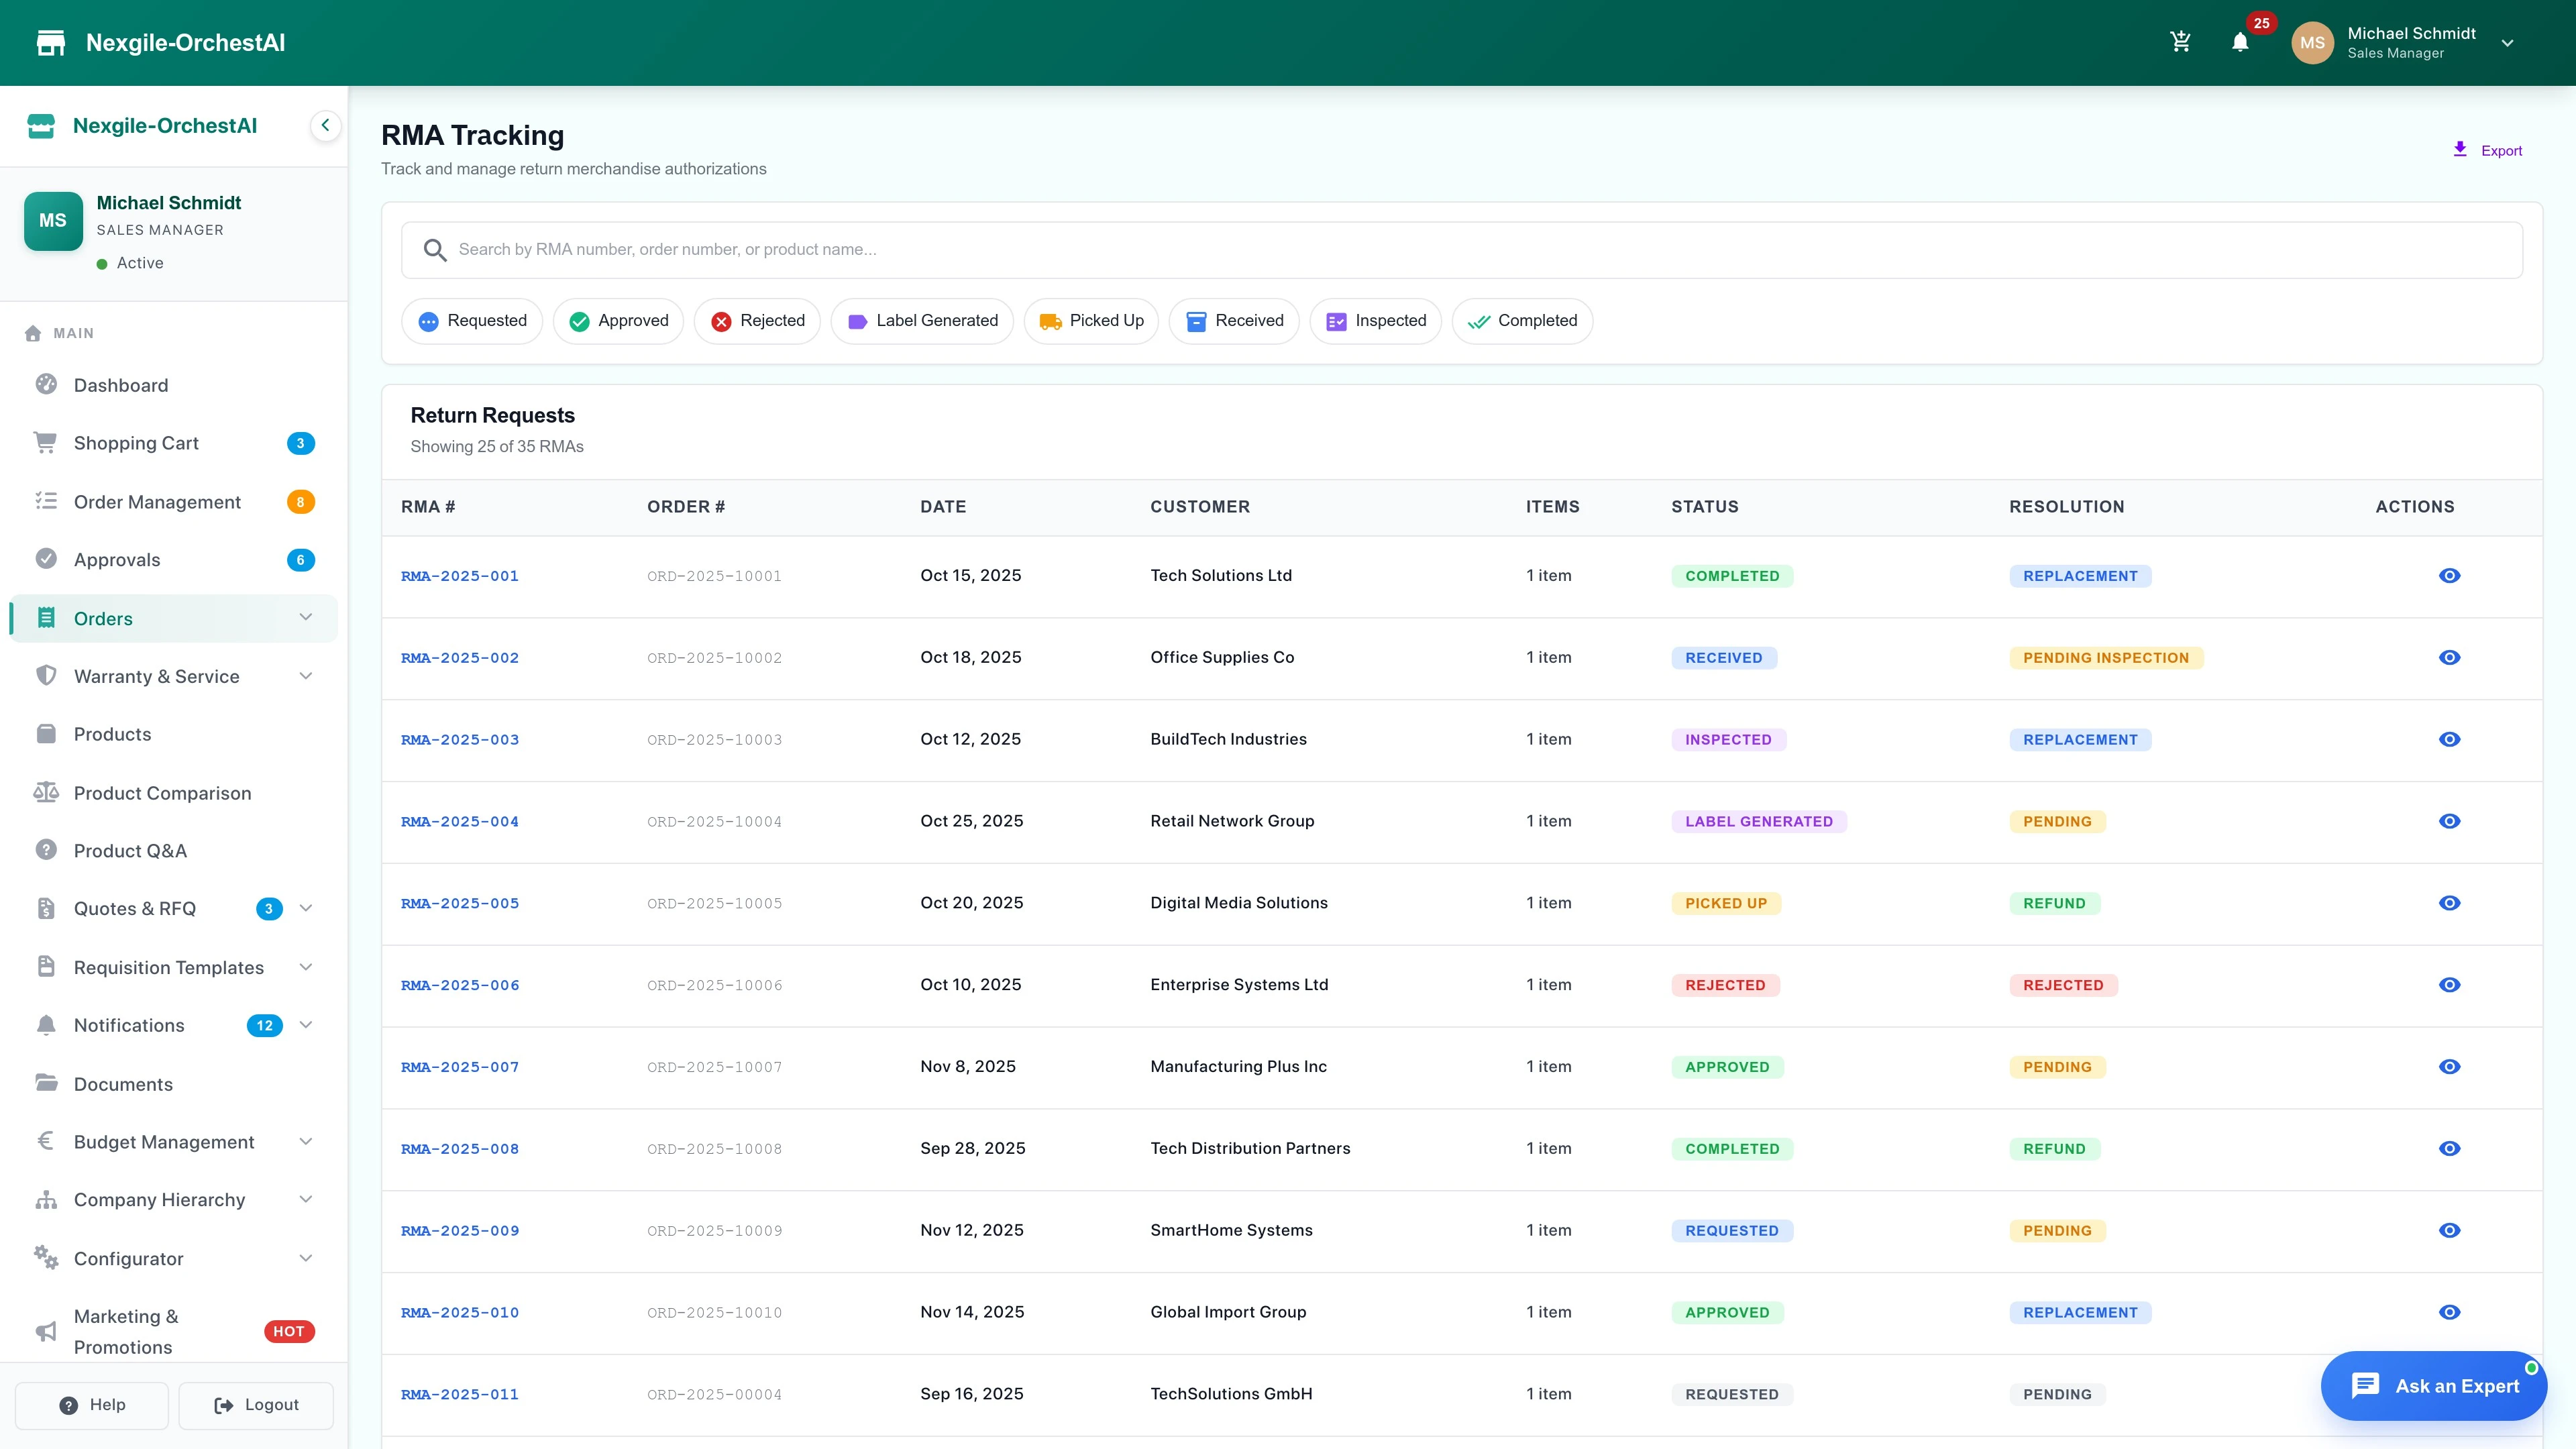This screenshot has height=1449, width=2576.
Task: Open the shopping cart icon in header
Action: pos(2181,41)
